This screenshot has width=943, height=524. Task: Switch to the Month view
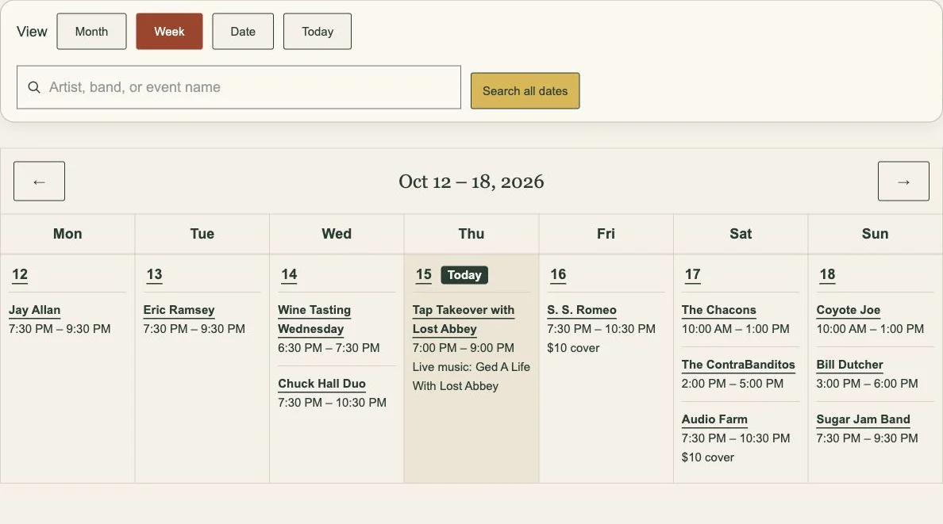click(x=91, y=31)
